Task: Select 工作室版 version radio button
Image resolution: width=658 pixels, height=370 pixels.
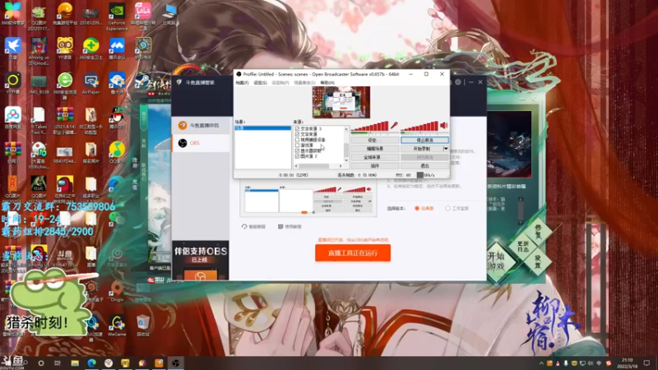Action: pos(447,208)
